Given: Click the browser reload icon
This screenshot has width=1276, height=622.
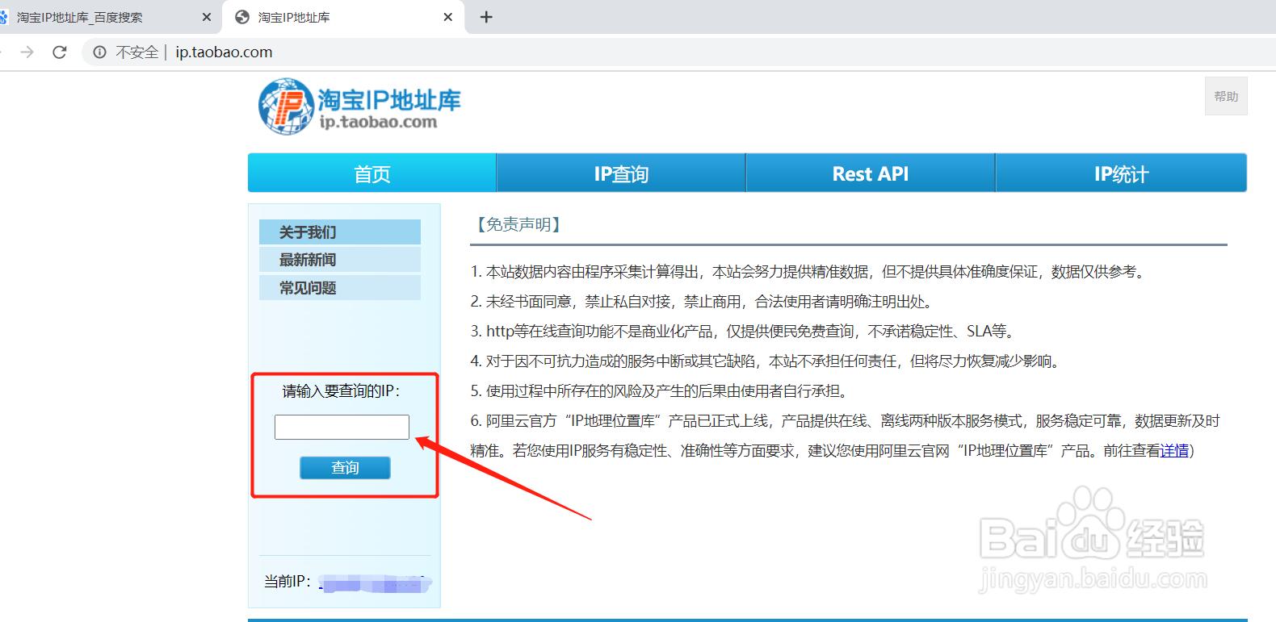Looking at the screenshot, I should [x=59, y=52].
